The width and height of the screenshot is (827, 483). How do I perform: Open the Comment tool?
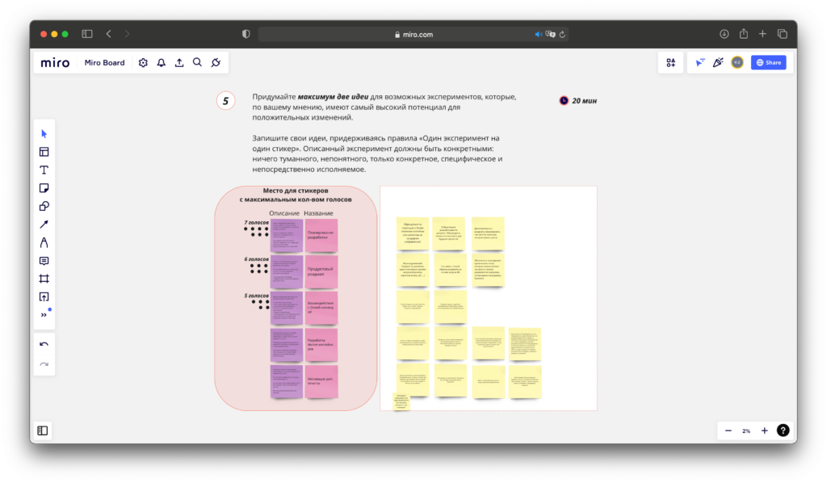coord(44,261)
